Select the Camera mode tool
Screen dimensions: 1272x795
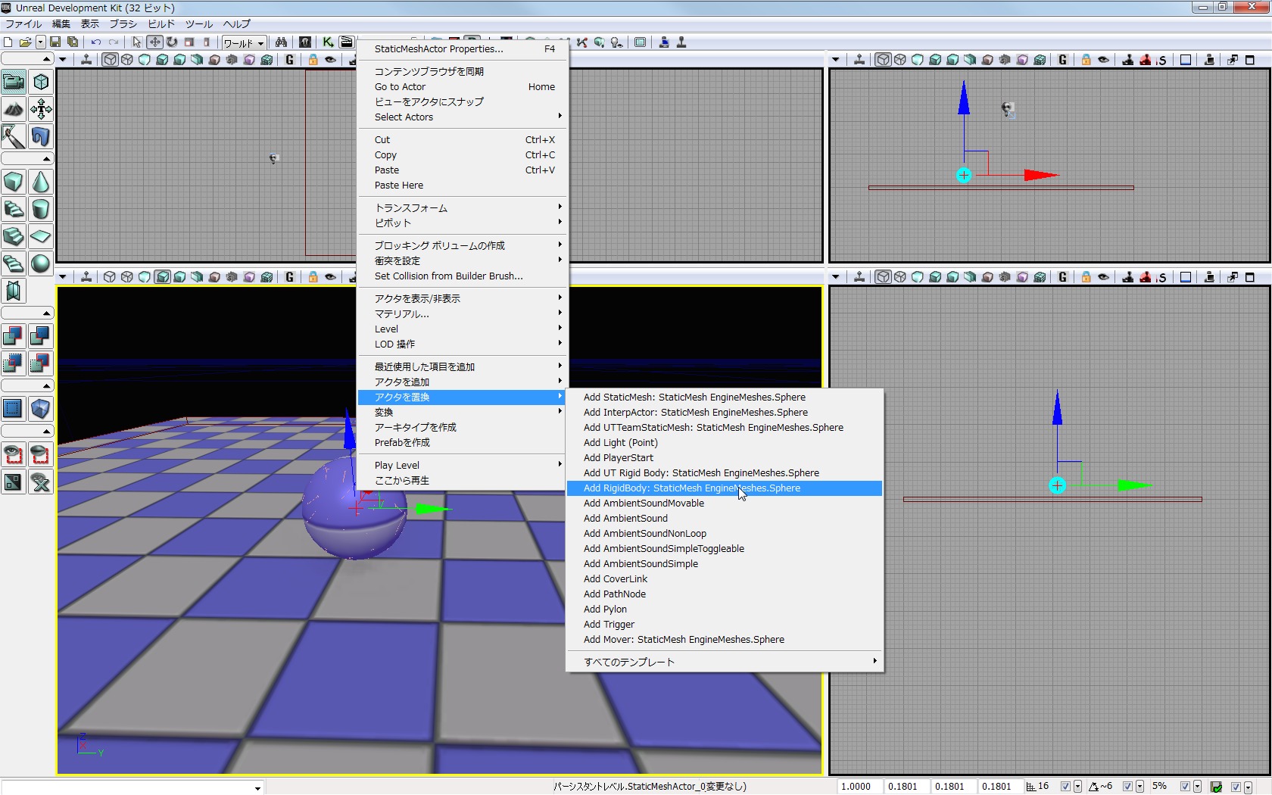coord(14,82)
